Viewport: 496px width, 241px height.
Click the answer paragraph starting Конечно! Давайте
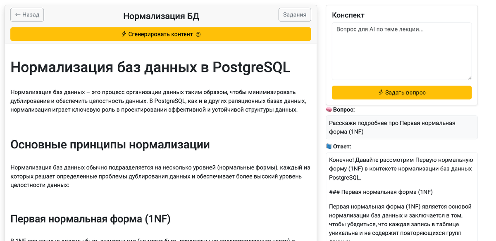tap(401, 169)
